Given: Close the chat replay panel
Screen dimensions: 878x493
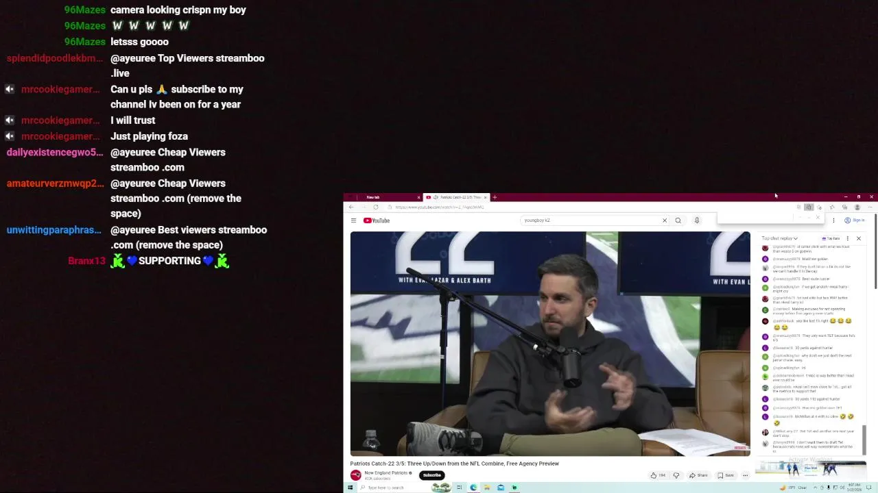Looking at the screenshot, I should pos(858,238).
